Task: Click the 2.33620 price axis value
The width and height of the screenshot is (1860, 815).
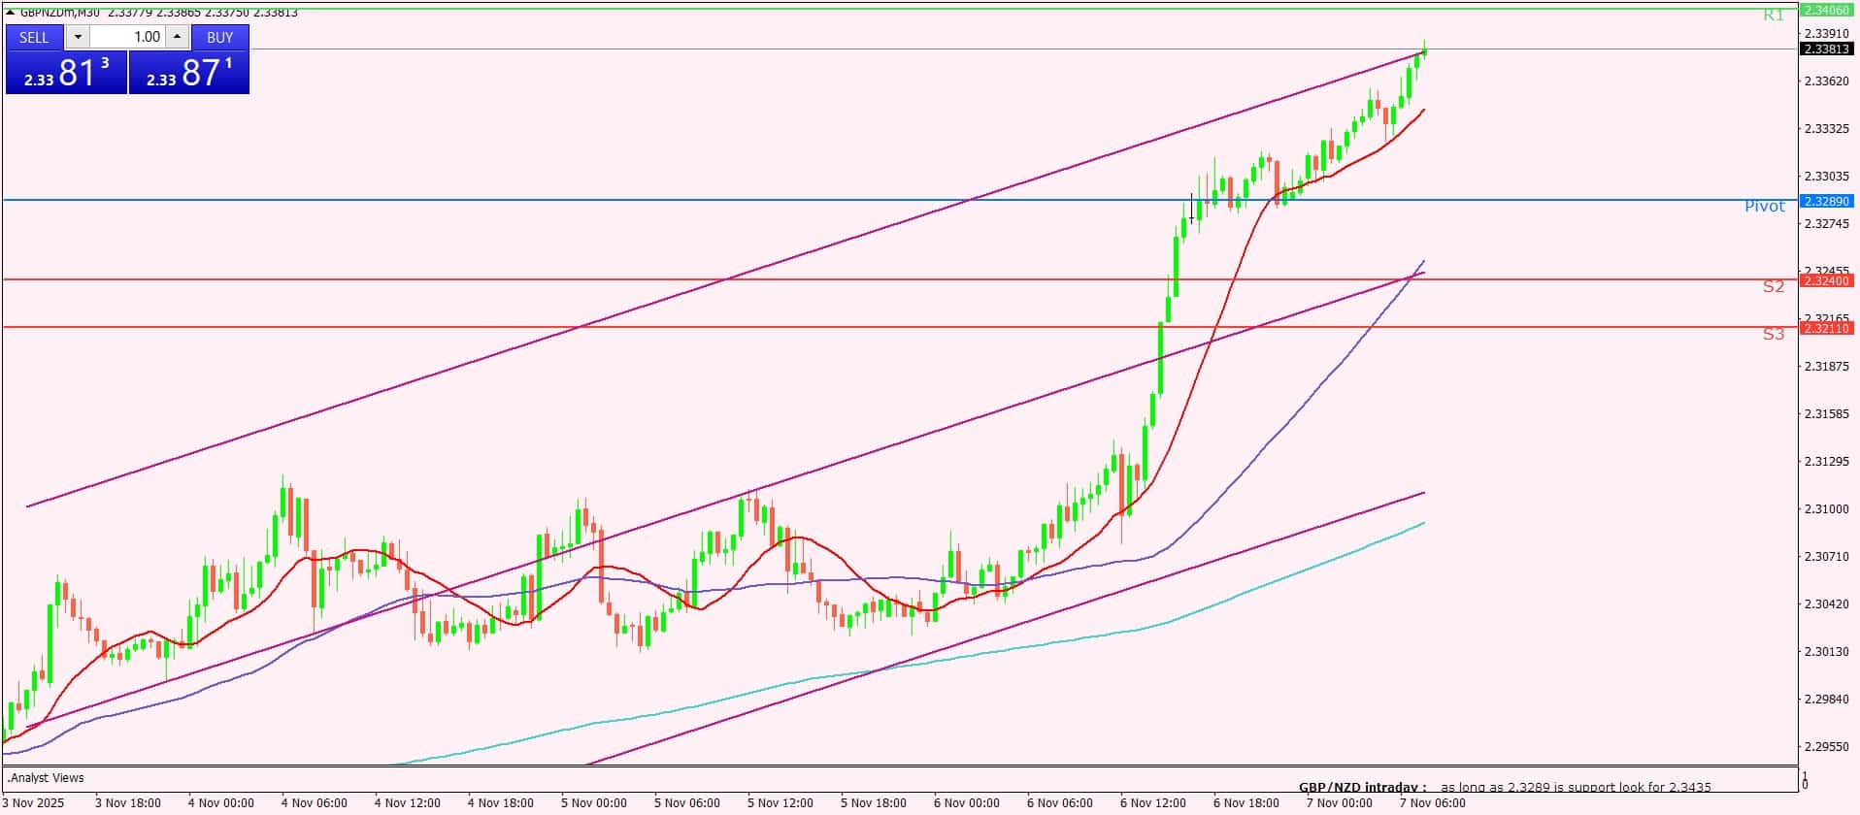Action: 1826,81
